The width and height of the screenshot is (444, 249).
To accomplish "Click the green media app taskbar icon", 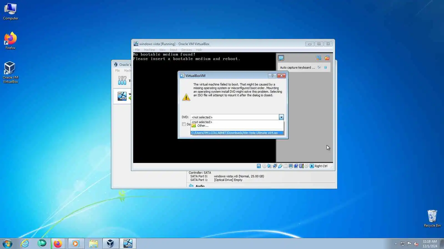I will click(x=42, y=243).
